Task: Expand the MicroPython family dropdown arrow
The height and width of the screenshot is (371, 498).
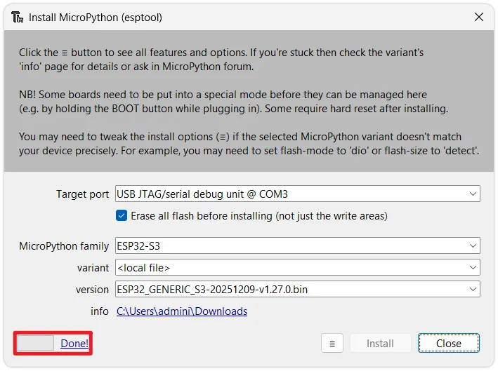Action: click(x=471, y=245)
